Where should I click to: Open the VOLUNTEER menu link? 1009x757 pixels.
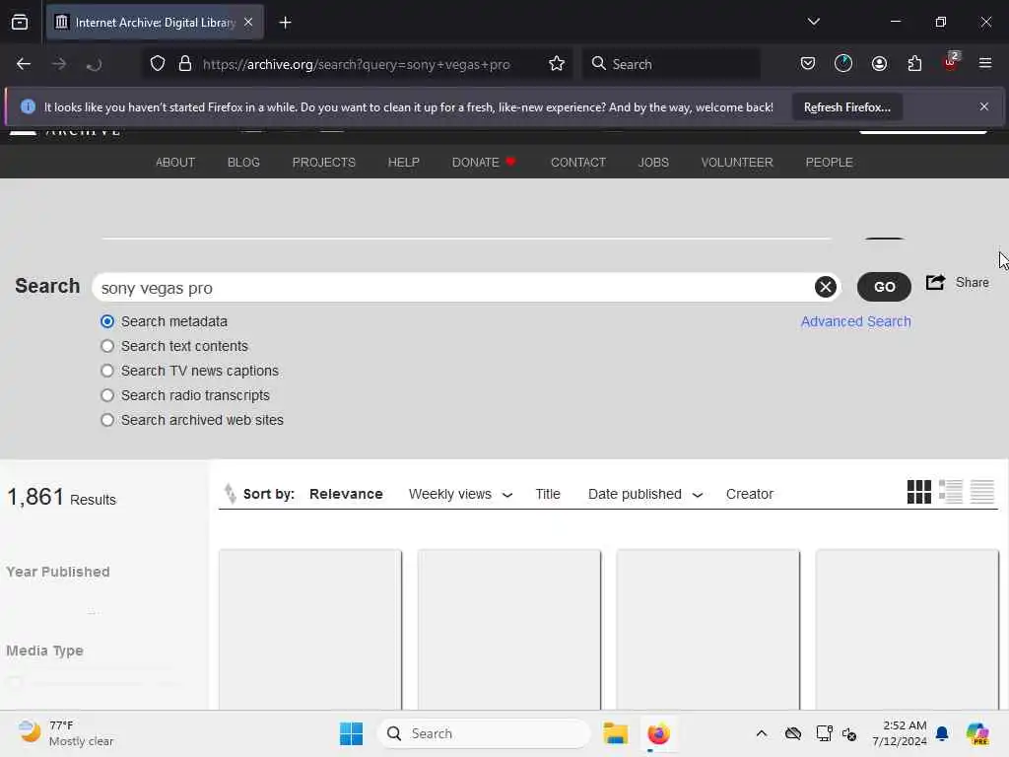(x=737, y=163)
